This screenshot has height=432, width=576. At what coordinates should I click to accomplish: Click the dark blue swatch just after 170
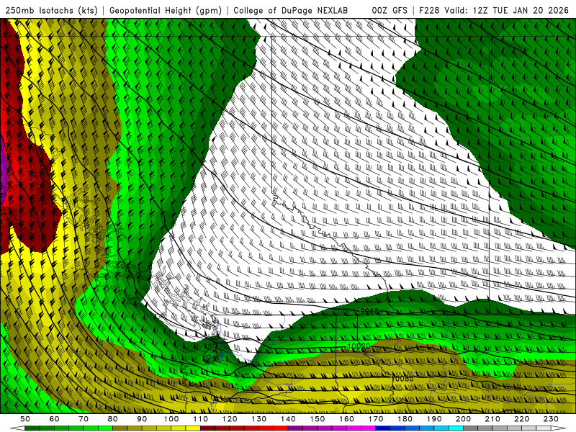coord(383,428)
